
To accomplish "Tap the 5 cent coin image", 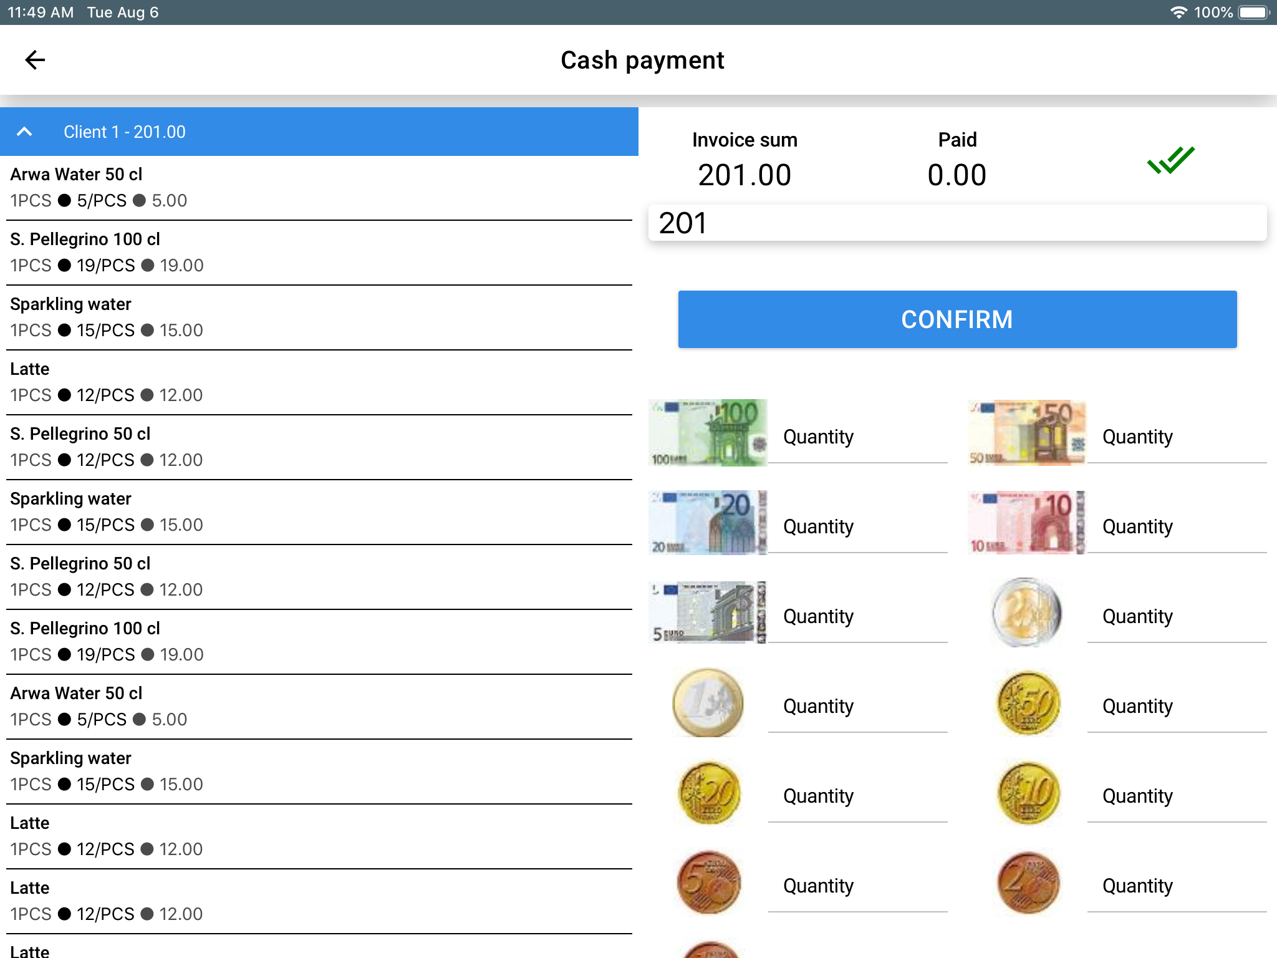I will (x=709, y=882).
